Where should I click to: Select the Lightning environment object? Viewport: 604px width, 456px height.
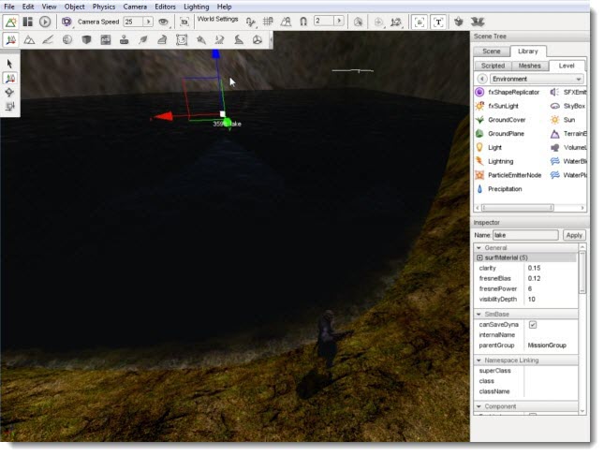point(500,161)
